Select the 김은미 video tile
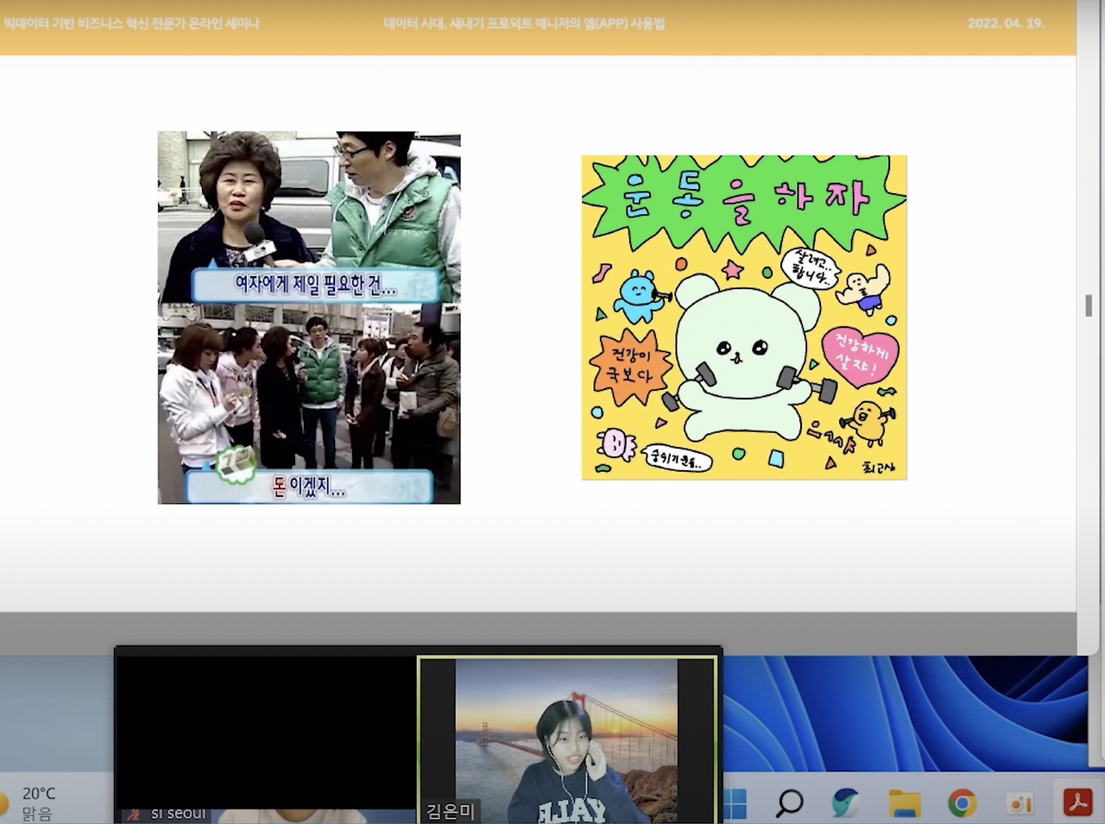This screenshot has width=1105, height=824. (x=567, y=740)
